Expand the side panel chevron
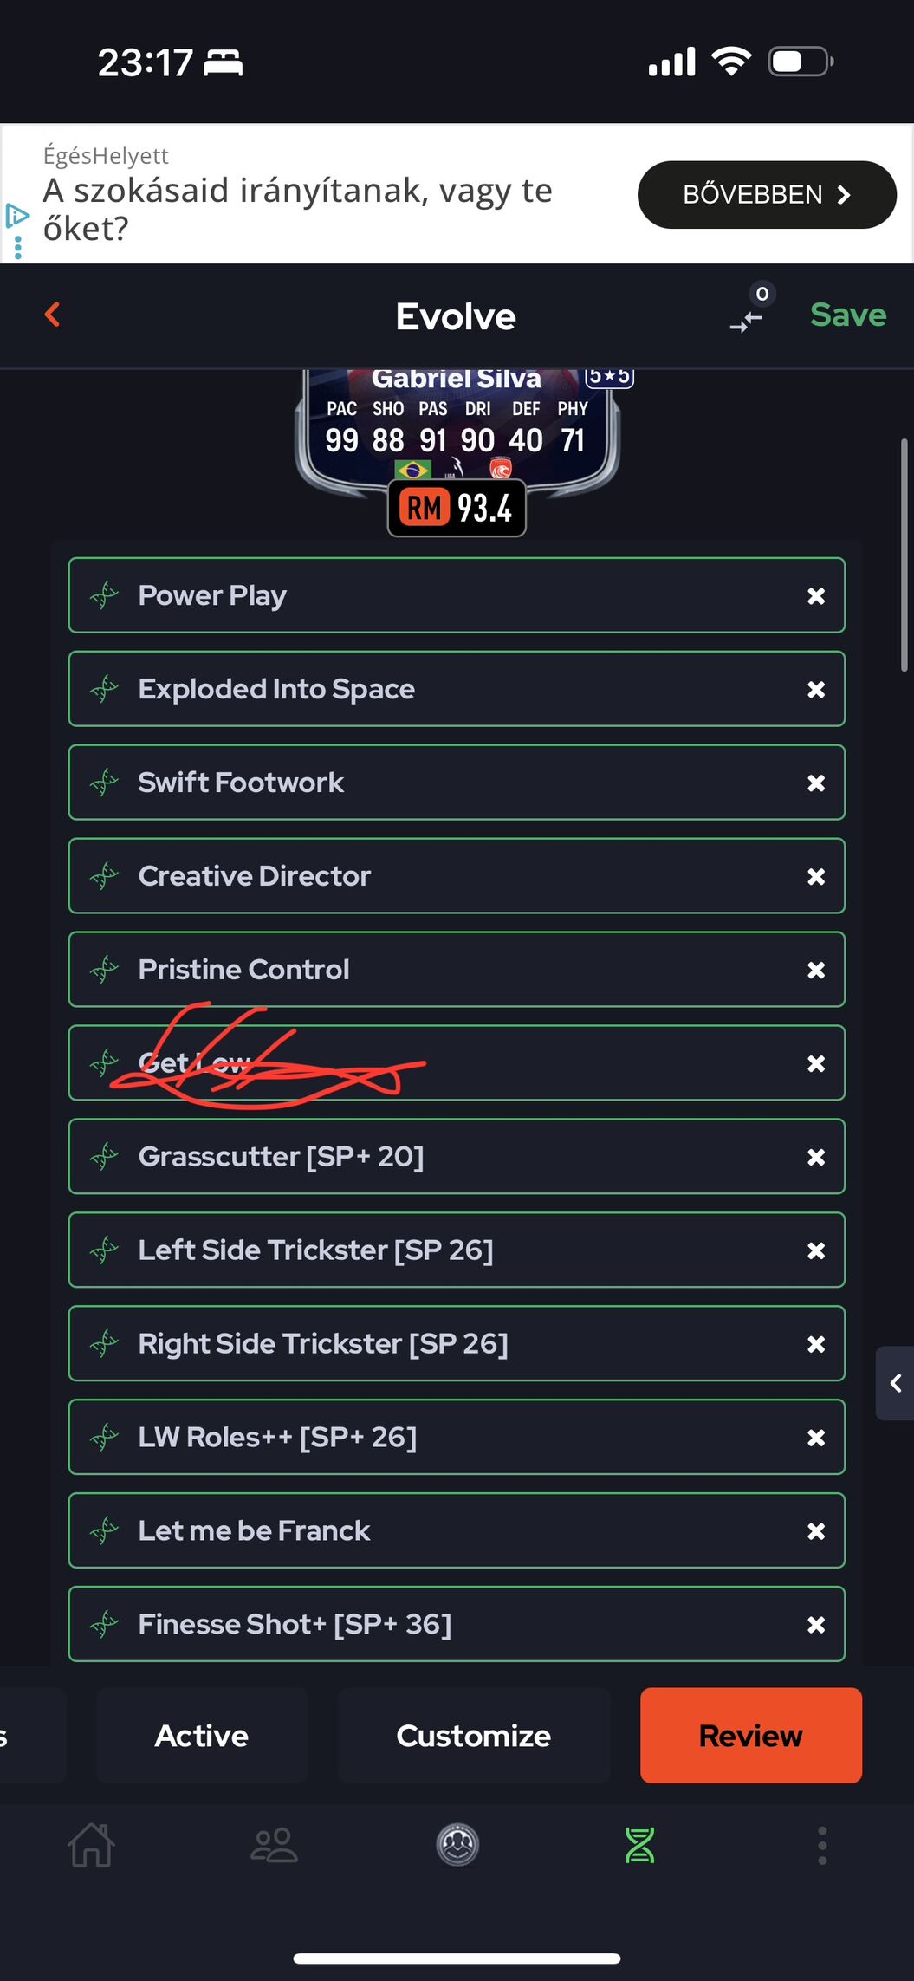914x1981 pixels. point(896,1383)
